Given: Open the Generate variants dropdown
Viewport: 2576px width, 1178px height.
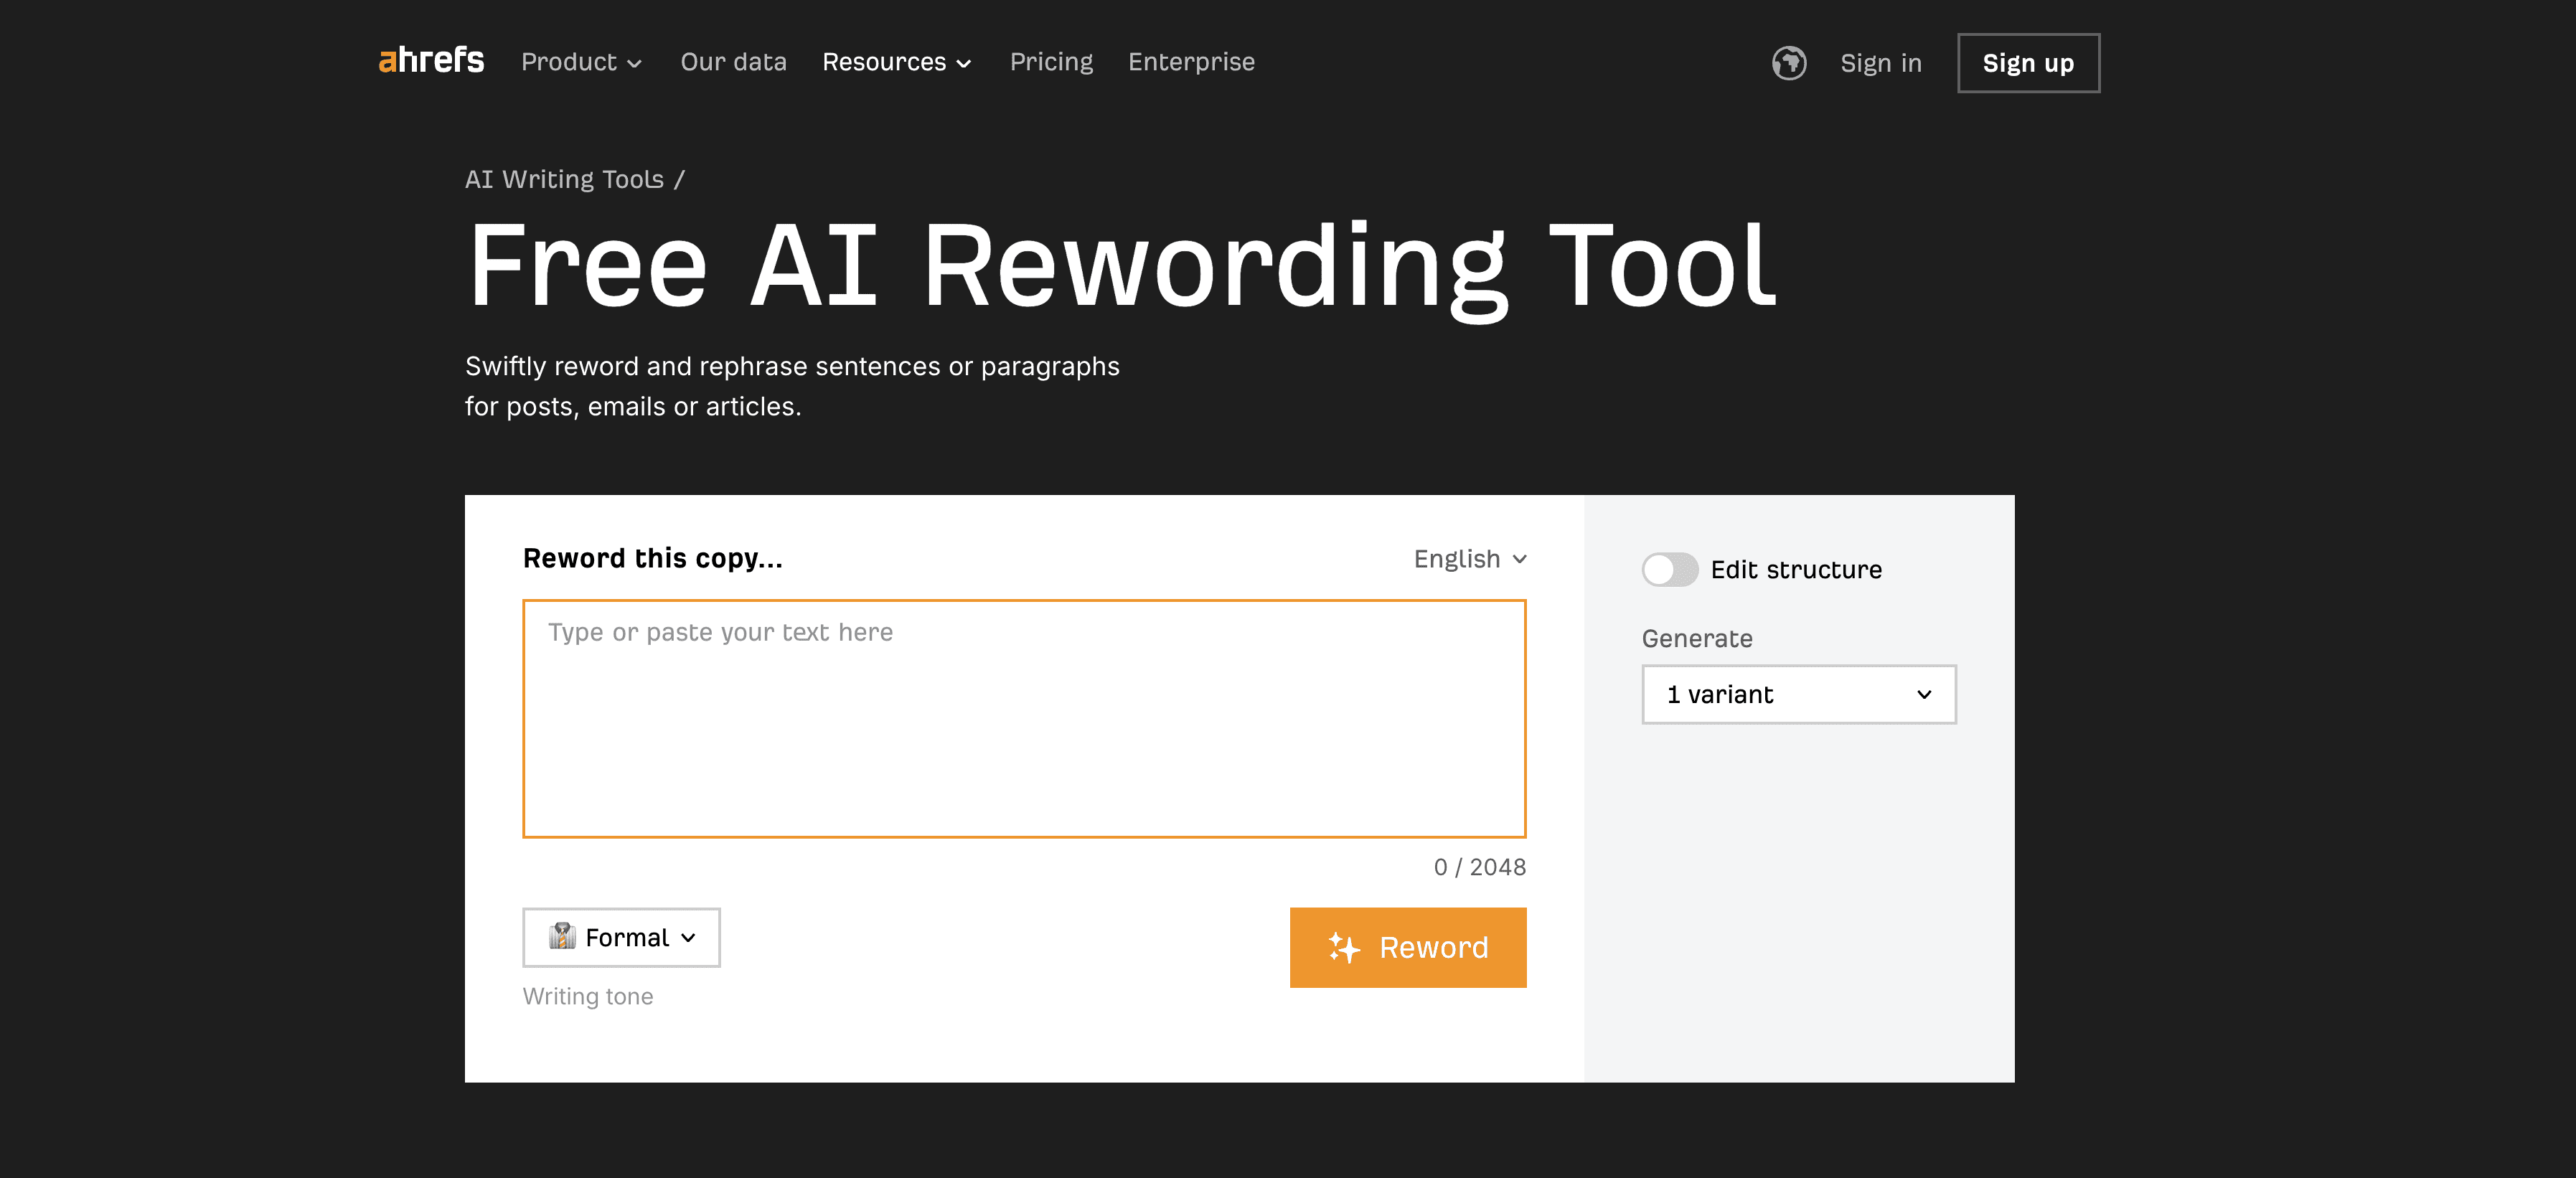Looking at the screenshot, I should click(x=1797, y=694).
